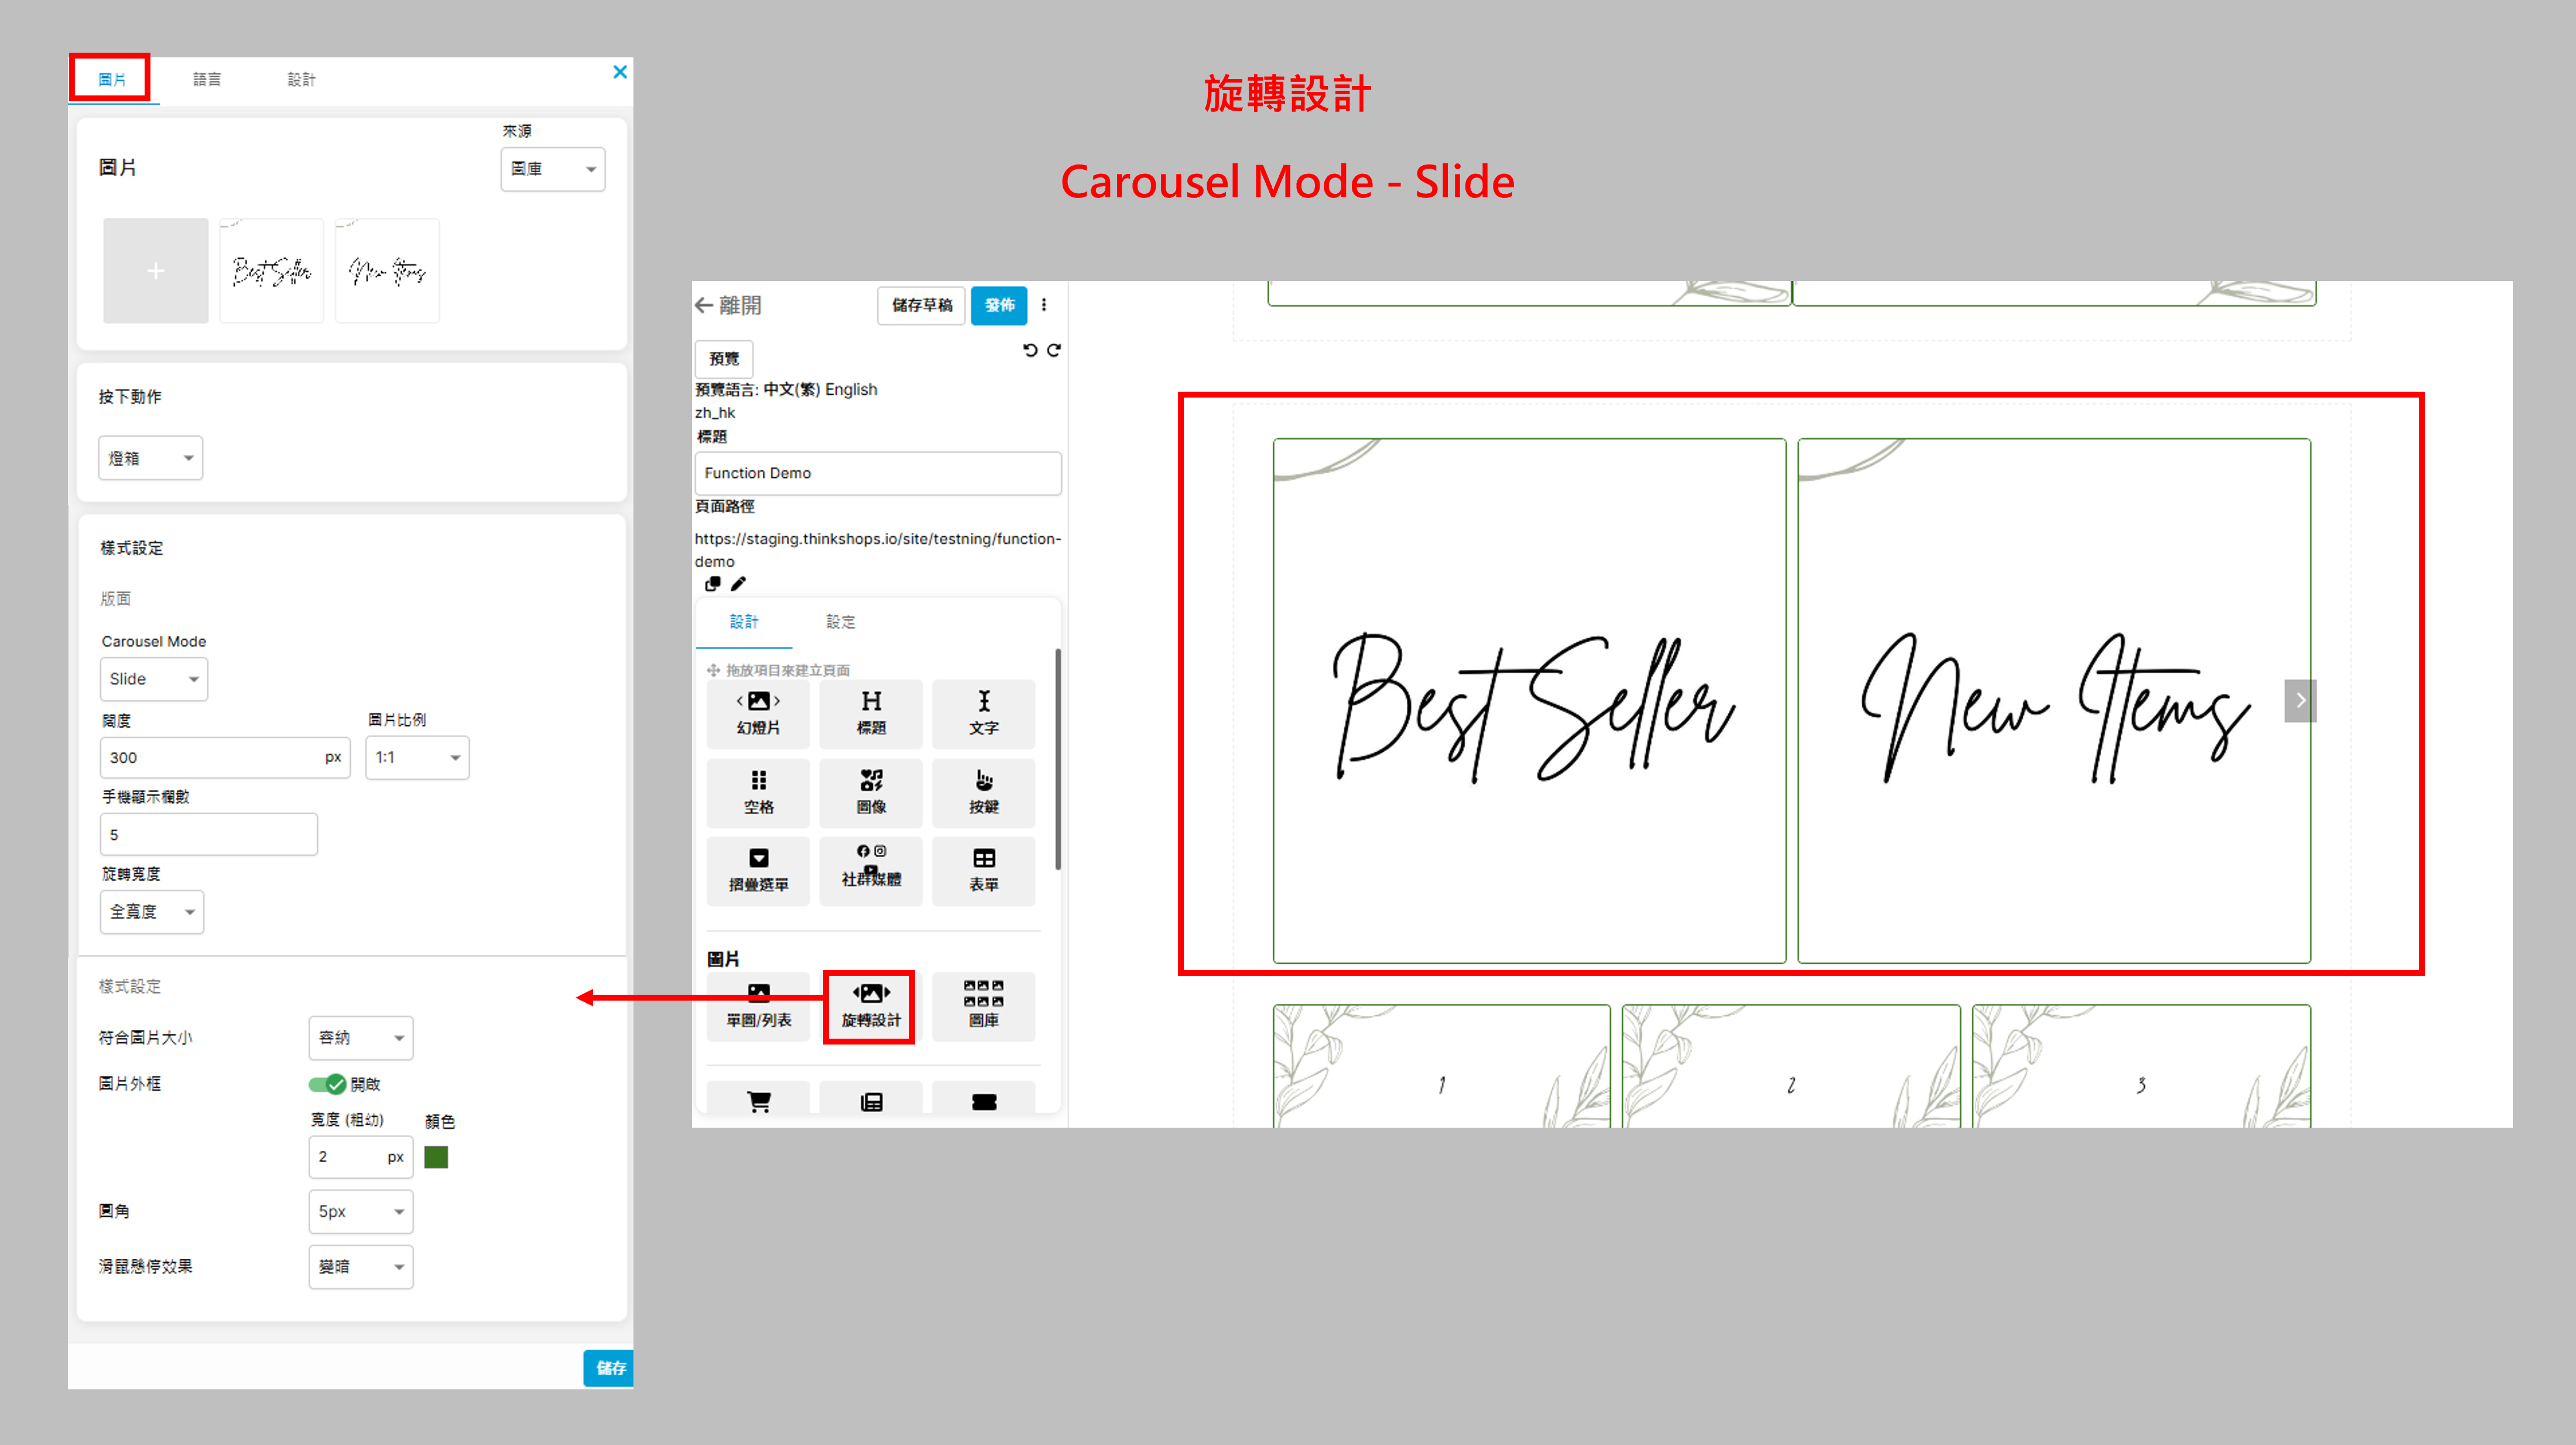Viewport: 2576px width, 1445px height.
Task: Click the add image plus thumbnail
Action: click(156, 271)
